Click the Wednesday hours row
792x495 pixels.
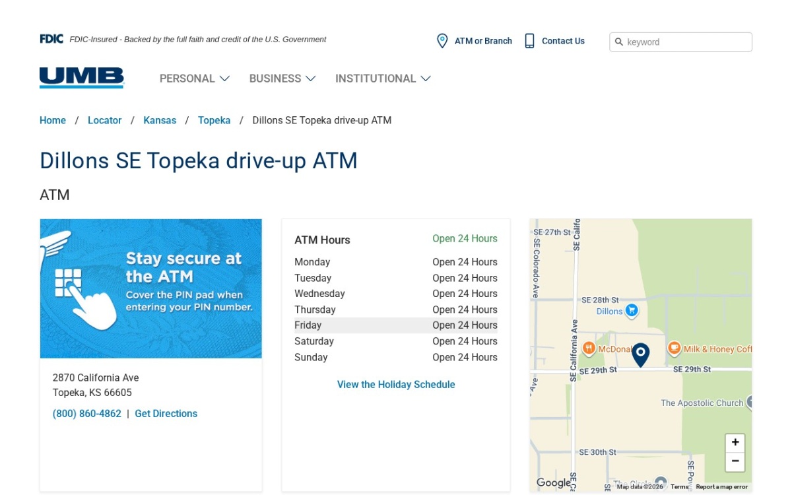click(396, 294)
